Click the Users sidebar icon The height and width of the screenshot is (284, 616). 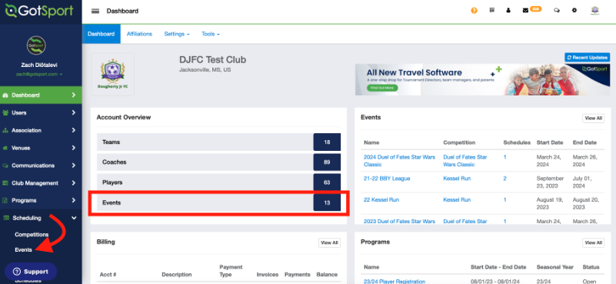coord(5,113)
